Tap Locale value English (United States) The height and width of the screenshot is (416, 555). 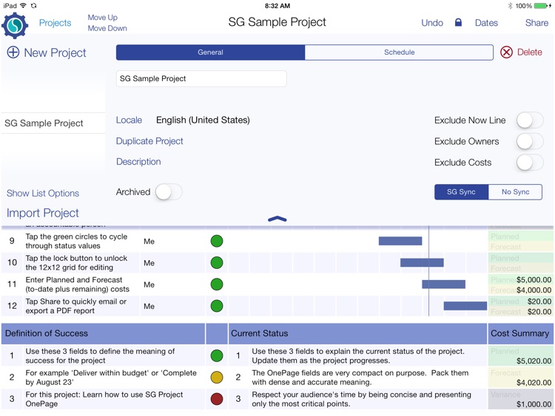pos(203,120)
